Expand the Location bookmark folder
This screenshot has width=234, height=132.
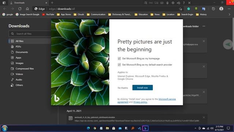[169, 15]
